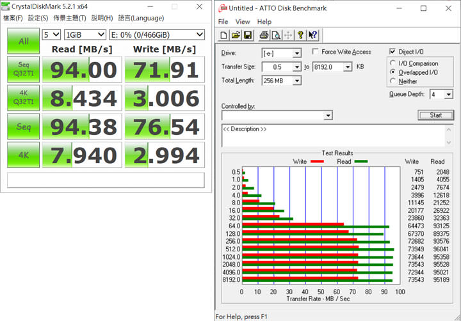Enable the Force Write Access checkbox
This screenshot has width=461, height=321.
pos(316,52)
